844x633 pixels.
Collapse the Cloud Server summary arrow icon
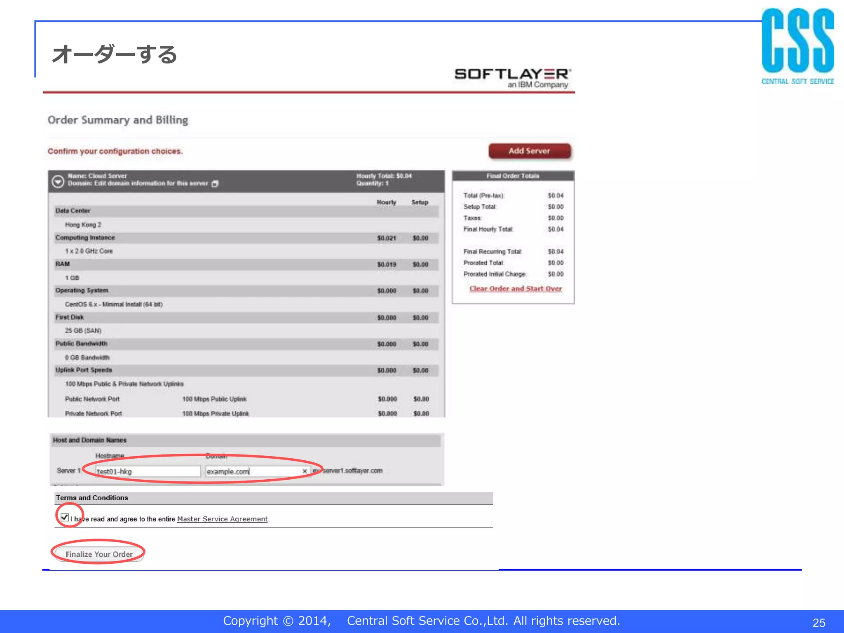[x=58, y=181]
